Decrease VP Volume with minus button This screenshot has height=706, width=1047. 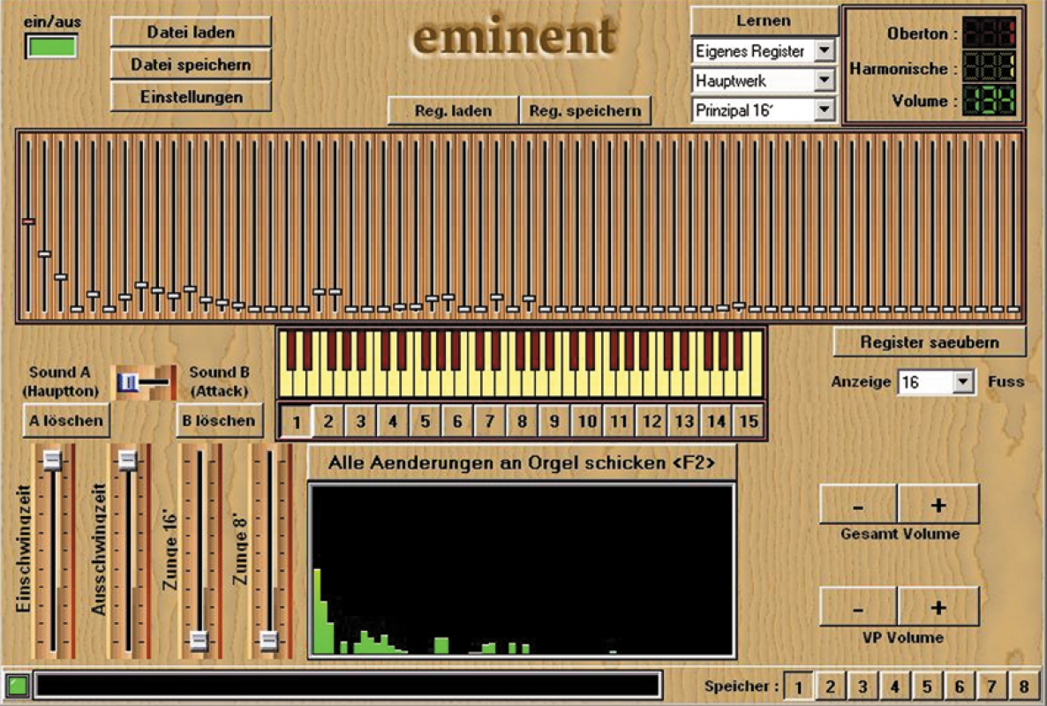[x=859, y=607]
